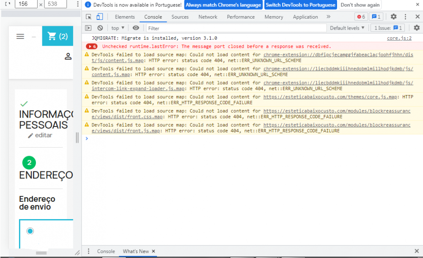Open the shopping cart (2)
This screenshot has height=258, width=423.
coord(58,36)
